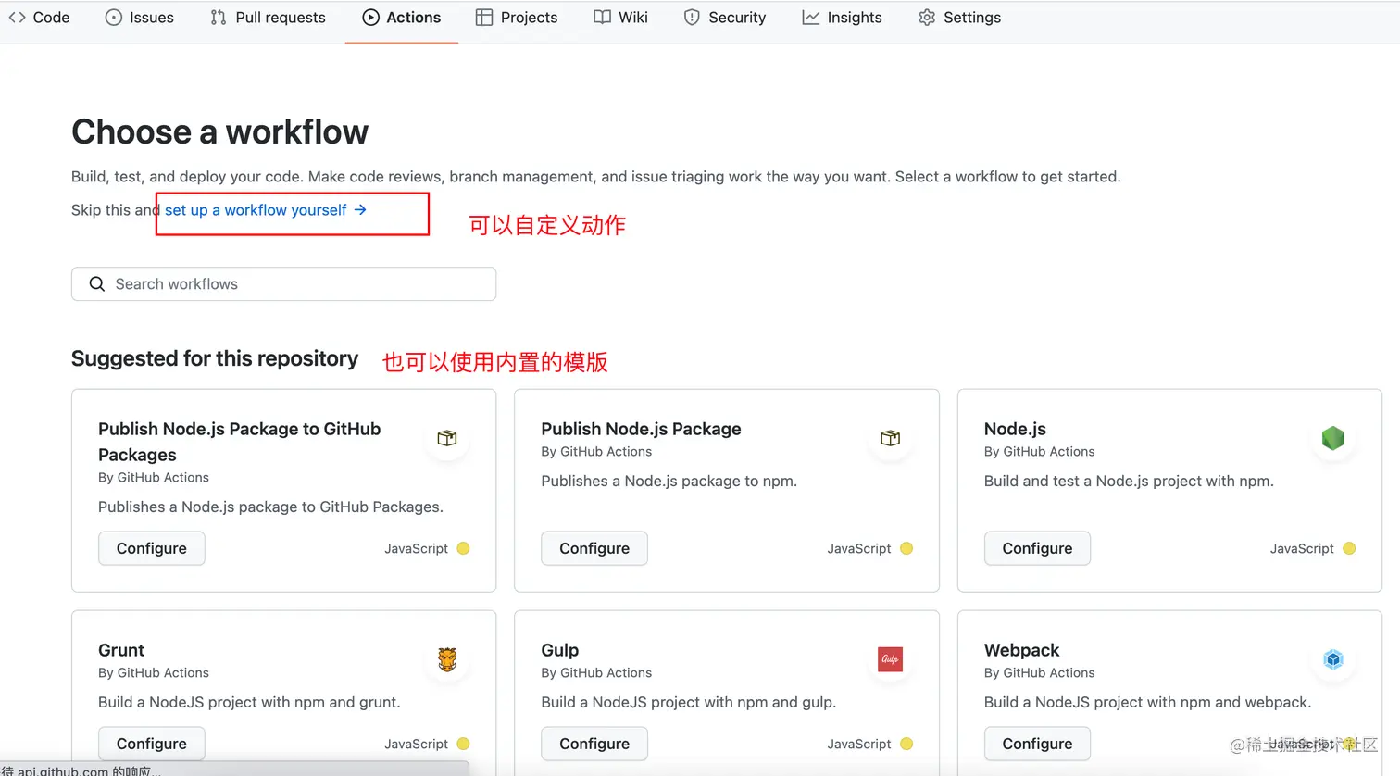The width and height of the screenshot is (1400, 776).
Task: Click 'Build a NodeJS project with npm and grunt.'
Action: click(249, 703)
